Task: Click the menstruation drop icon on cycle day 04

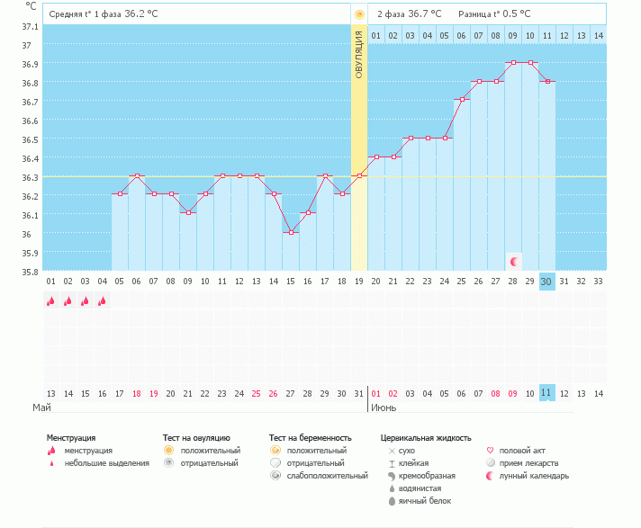Action: [102, 301]
